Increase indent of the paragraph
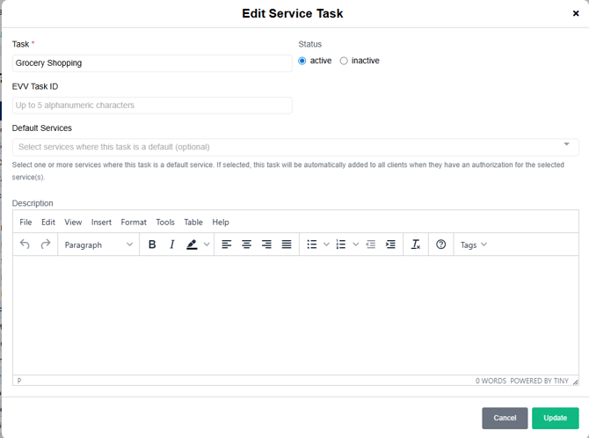 [x=390, y=245]
